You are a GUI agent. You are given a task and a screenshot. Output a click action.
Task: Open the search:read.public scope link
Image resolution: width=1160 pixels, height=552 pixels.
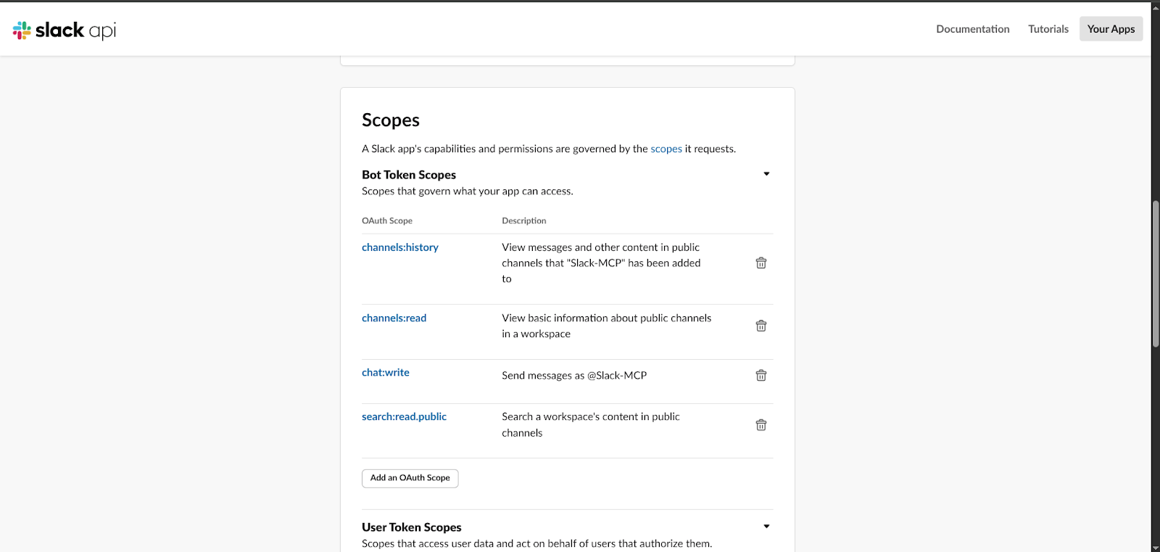[x=404, y=417]
